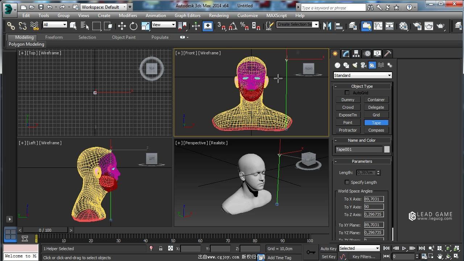
Task: Select the Pan View hand tool
Action: click(440, 257)
